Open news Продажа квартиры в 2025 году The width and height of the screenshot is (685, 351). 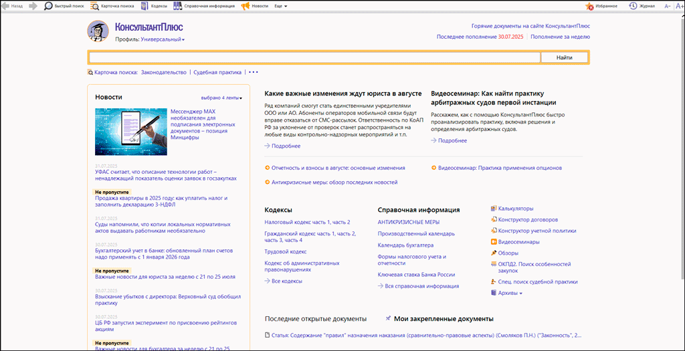coord(161,201)
